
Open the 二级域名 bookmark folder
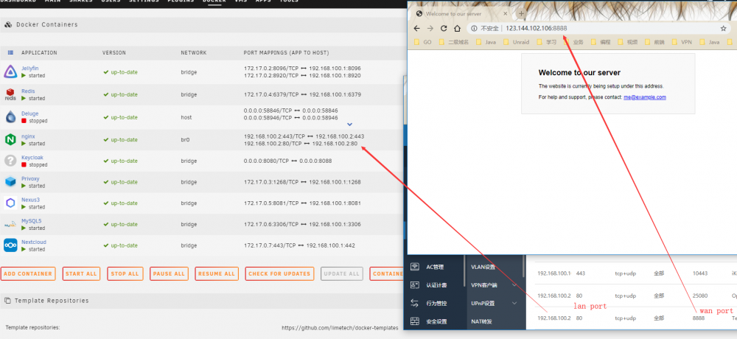point(453,42)
